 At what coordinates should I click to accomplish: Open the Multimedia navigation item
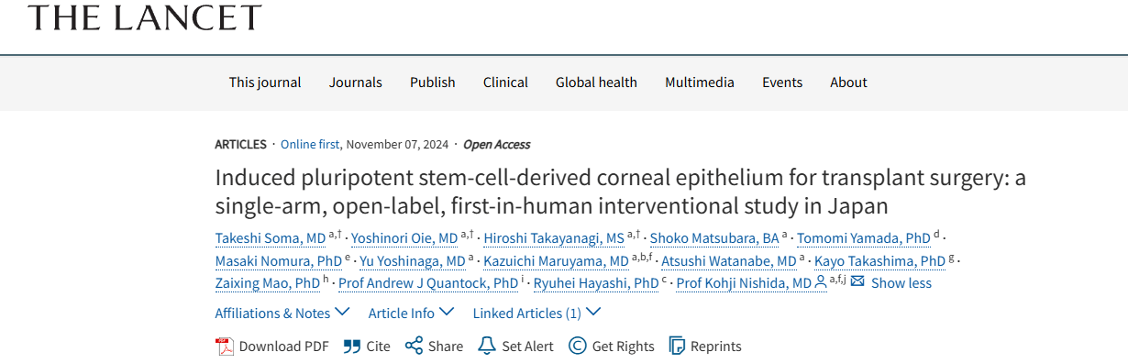[700, 82]
